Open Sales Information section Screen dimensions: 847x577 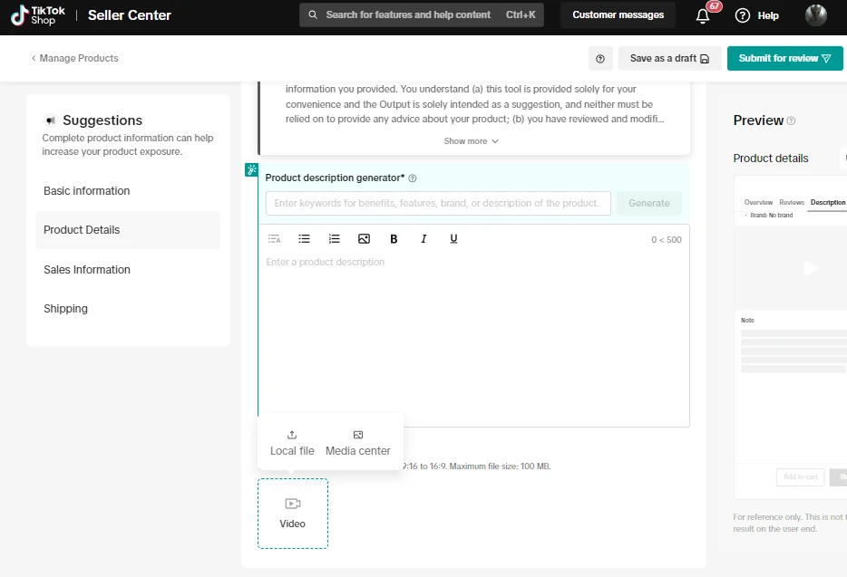pyautogui.click(x=87, y=270)
